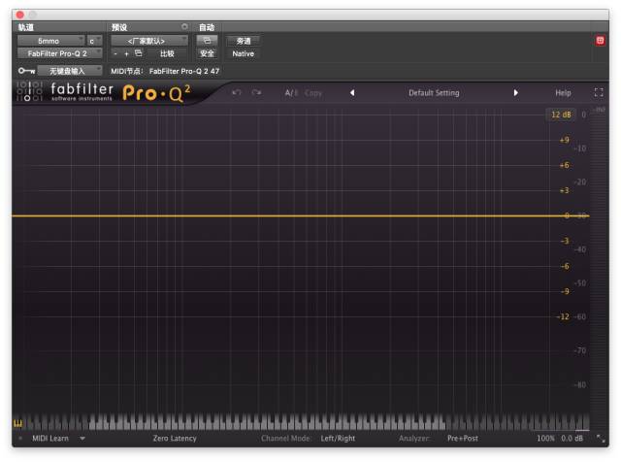Open the preset folder copy icon
The image size is (621, 462).
138,53
